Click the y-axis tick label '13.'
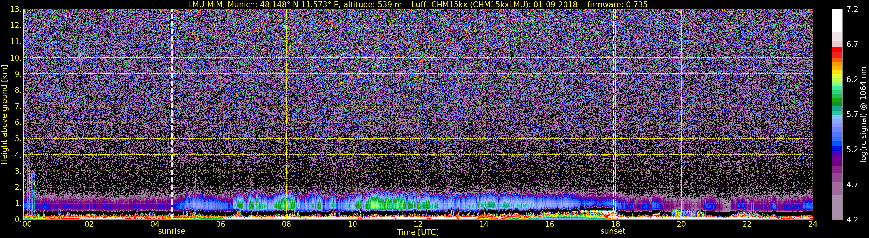Screen dimensions: 869x238 click(16, 10)
